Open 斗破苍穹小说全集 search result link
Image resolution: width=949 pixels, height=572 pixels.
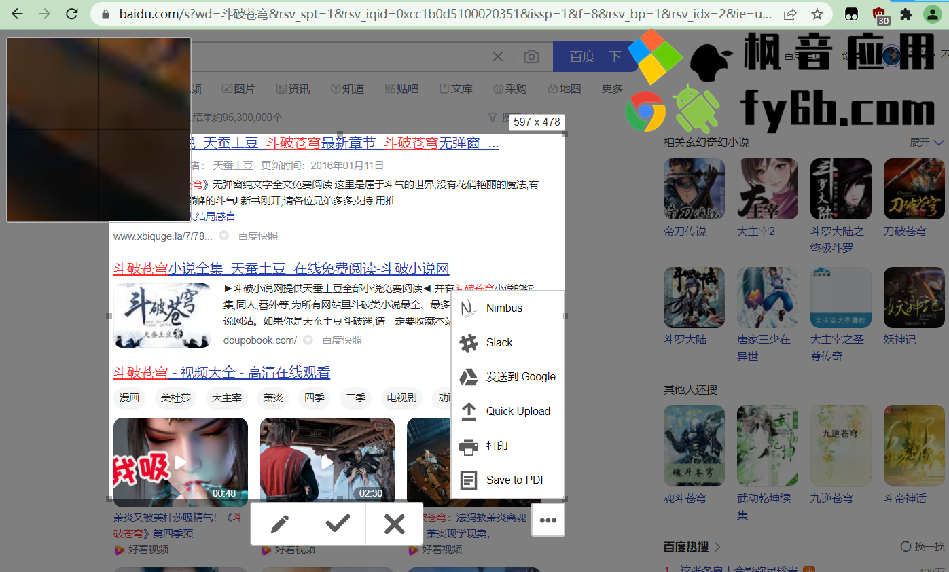(281, 268)
